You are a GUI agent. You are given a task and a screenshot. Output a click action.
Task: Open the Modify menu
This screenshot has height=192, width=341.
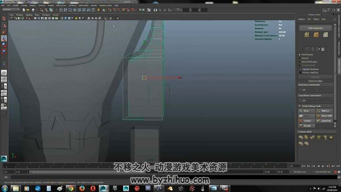[16, 5]
